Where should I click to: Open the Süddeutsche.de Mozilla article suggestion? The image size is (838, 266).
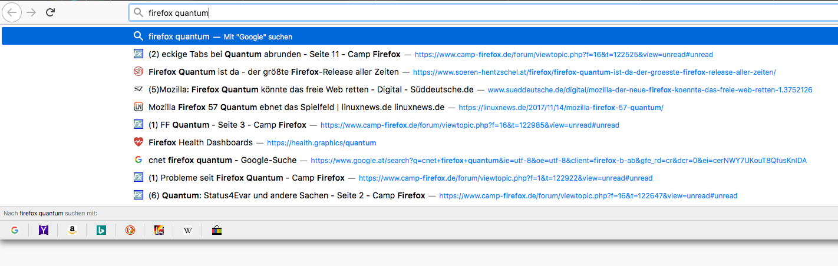tap(311, 89)
